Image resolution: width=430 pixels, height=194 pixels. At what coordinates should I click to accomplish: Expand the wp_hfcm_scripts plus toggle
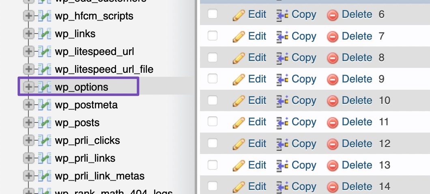click(x=28, y=16)
